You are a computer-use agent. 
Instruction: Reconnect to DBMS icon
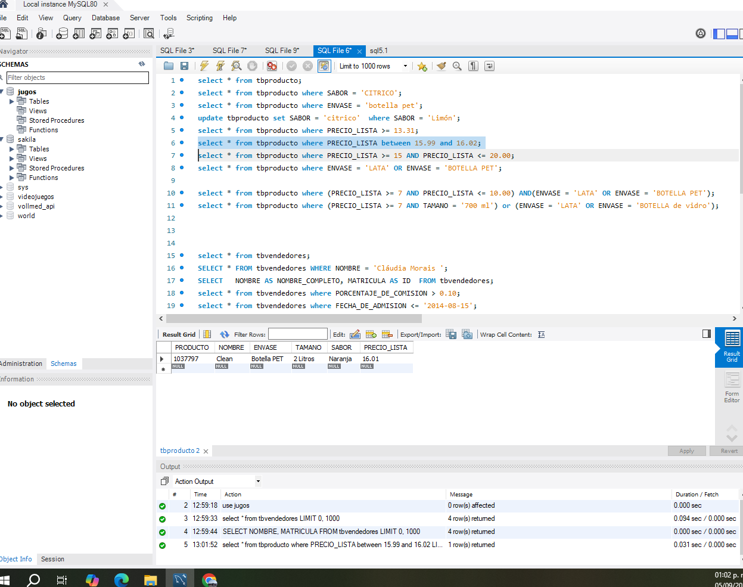(x=169, y=34)
